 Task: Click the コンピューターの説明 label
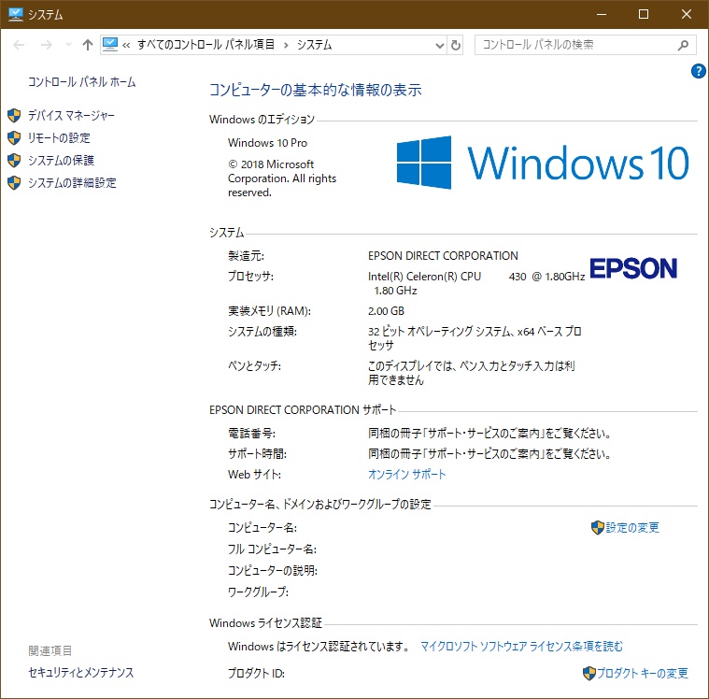click(273, 571)
